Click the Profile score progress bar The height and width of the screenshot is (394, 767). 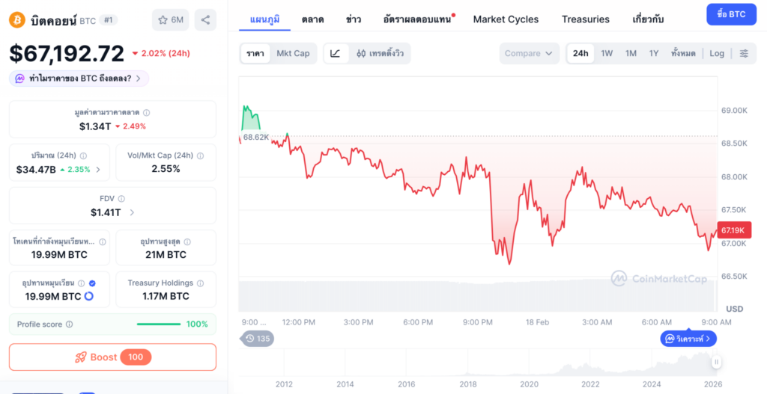click(x=158, y=324)
